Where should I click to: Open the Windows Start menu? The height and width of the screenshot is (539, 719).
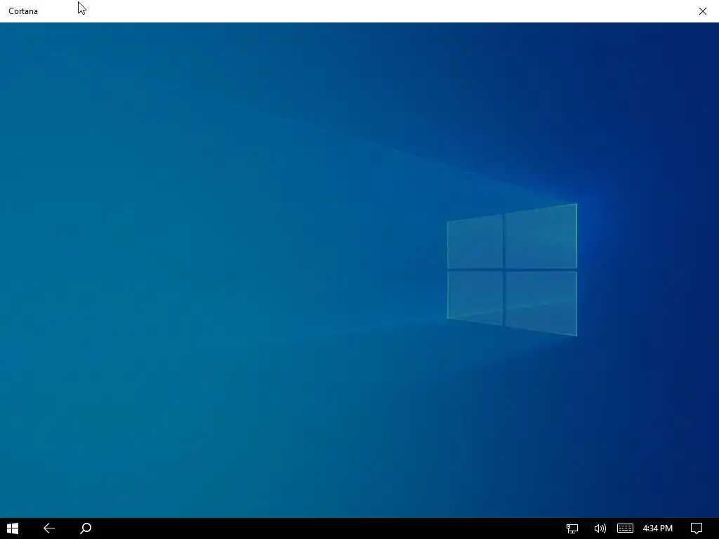13,528
